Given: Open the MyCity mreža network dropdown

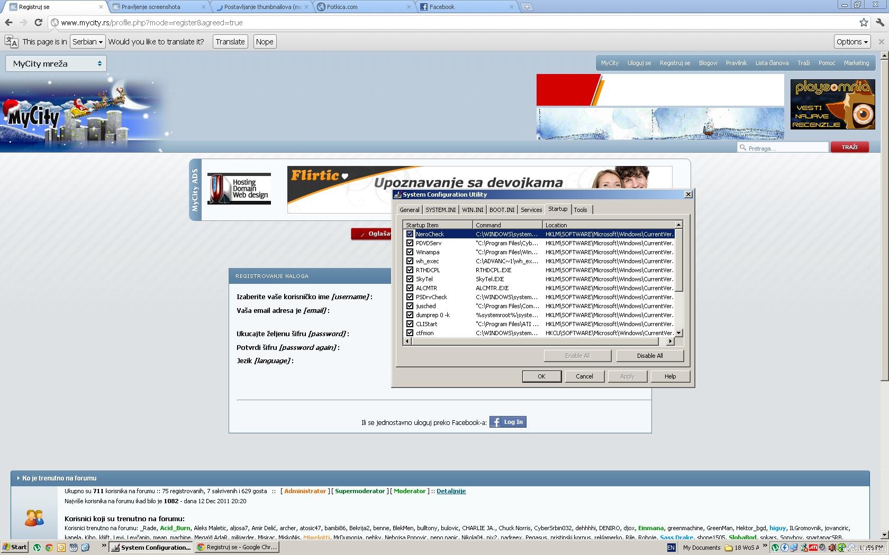Looking at the screenshot, I should 56,63.
